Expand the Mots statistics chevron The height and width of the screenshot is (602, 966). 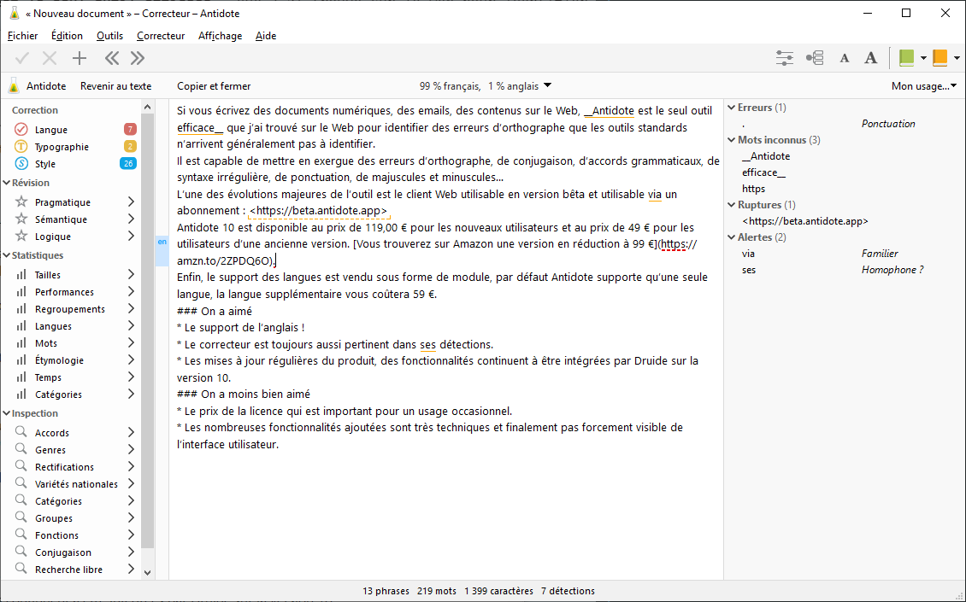point(131,343)
